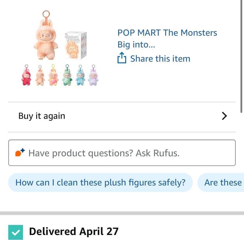
Task: Open the Buy it again row
Action: [122, 116]
